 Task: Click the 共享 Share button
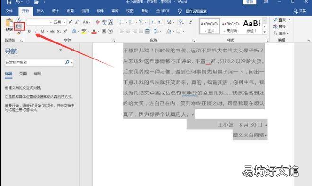300,11
